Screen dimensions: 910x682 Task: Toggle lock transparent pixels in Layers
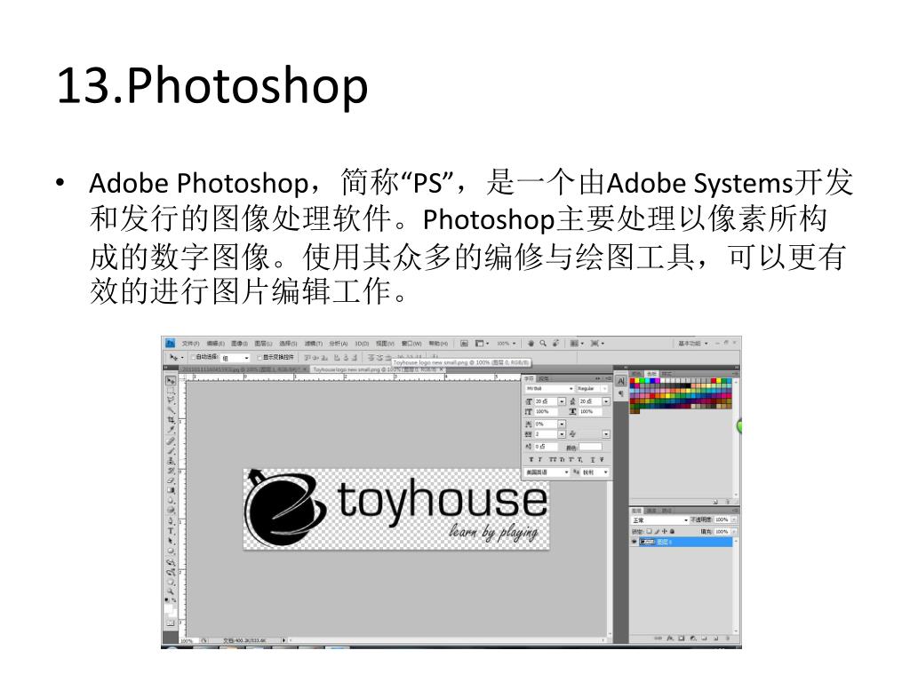650,531
